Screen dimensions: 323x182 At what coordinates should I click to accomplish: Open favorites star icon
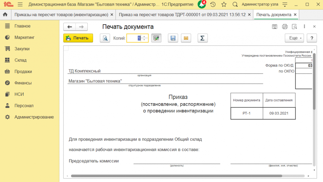[x=224, y=4]
